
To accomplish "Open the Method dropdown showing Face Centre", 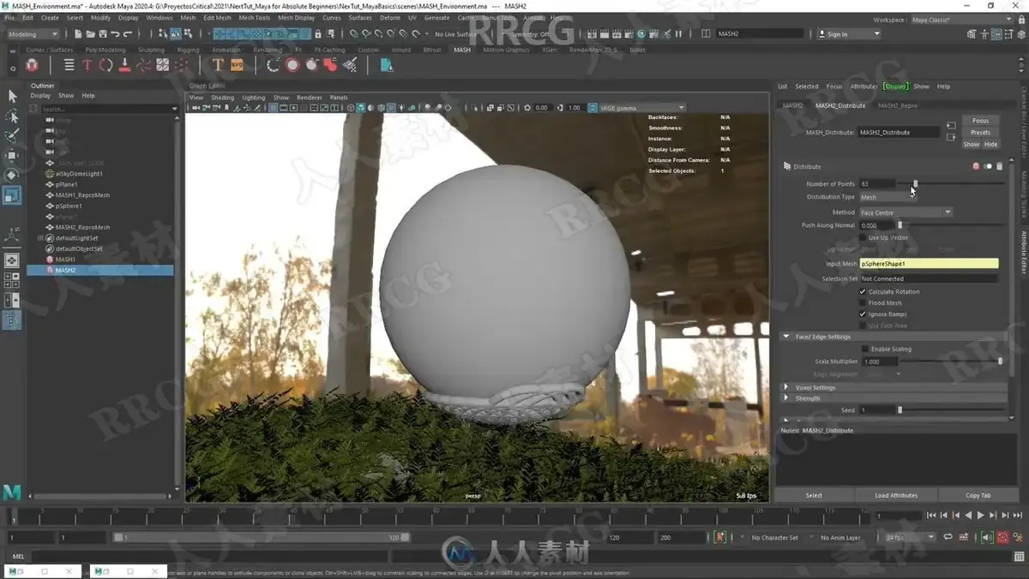I will tap(906, 212).
